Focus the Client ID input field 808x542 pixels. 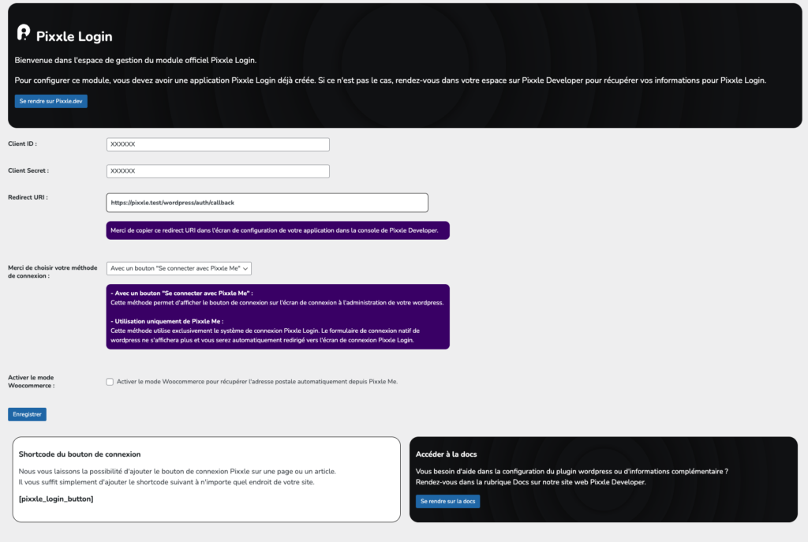coord(218,144)
